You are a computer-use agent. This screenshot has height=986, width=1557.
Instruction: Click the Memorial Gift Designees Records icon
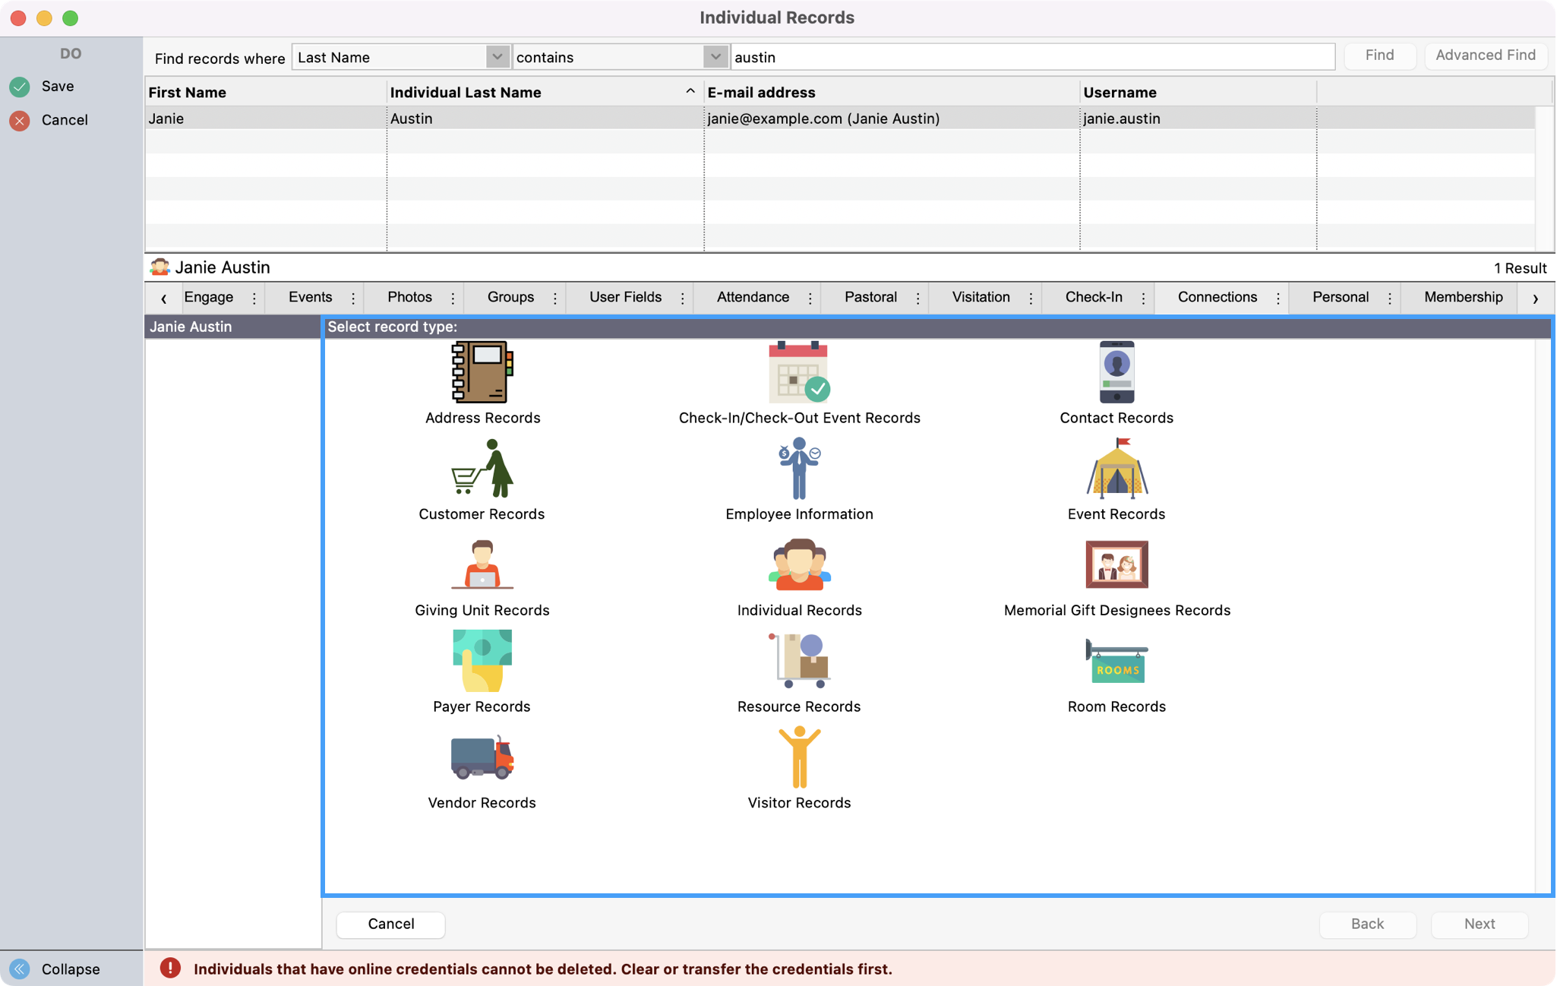(x=1116, y=565)
